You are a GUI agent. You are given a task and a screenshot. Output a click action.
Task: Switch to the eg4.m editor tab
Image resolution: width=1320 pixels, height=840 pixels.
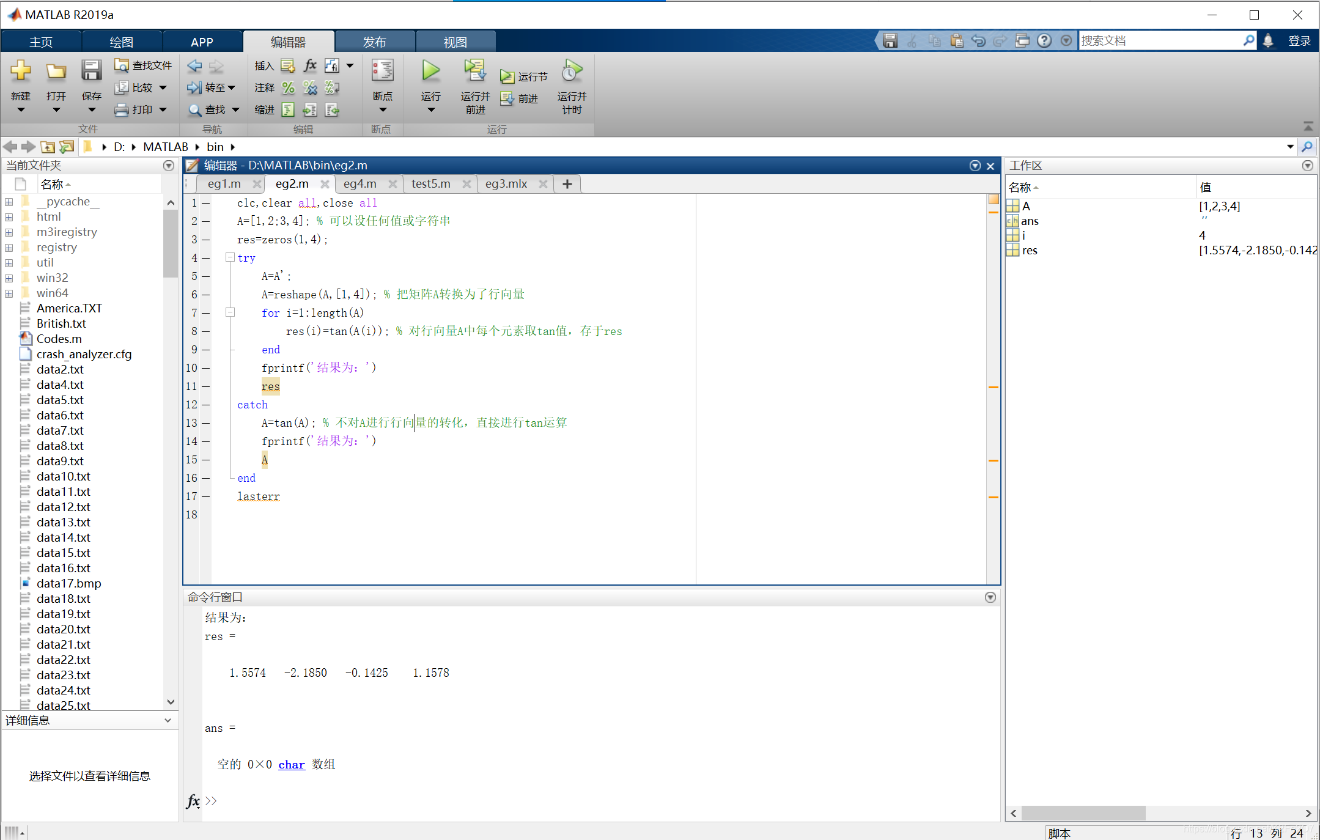(359, 184)
